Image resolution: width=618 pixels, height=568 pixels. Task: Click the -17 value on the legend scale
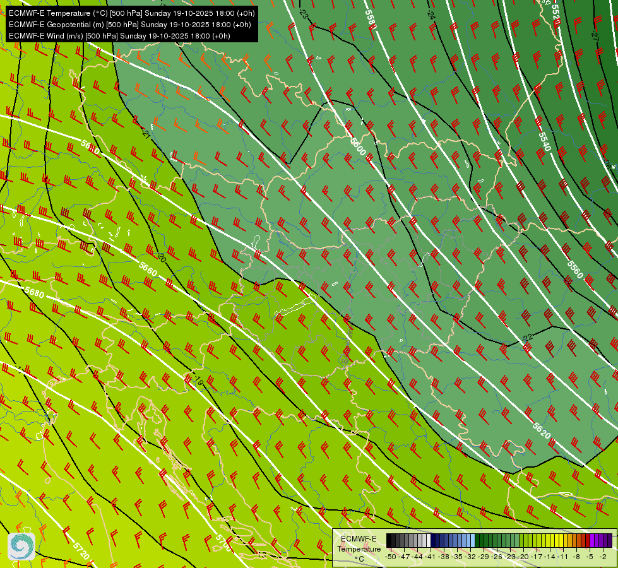click(537, 557)
